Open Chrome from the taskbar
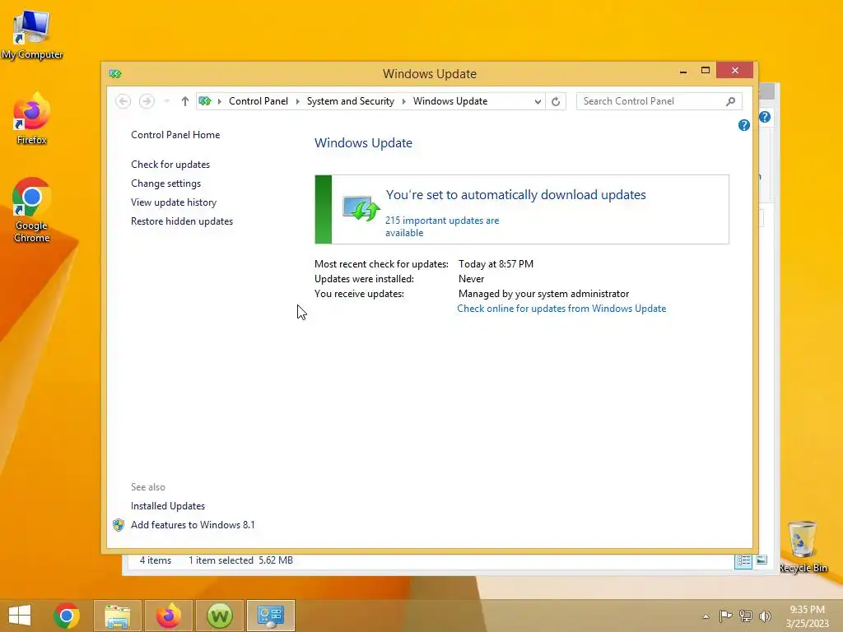Screen dimensions: 843x632 click(67, 616)
